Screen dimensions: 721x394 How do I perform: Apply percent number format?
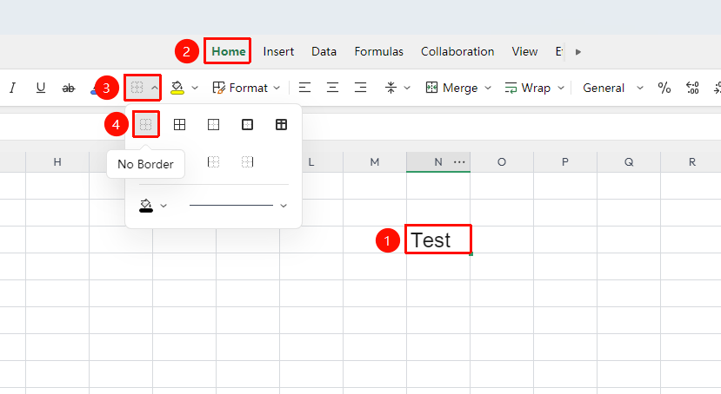[x=664, y=88]
